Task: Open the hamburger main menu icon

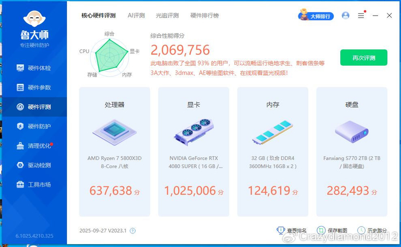Action: pyautogui.click(x=361, y=15)
